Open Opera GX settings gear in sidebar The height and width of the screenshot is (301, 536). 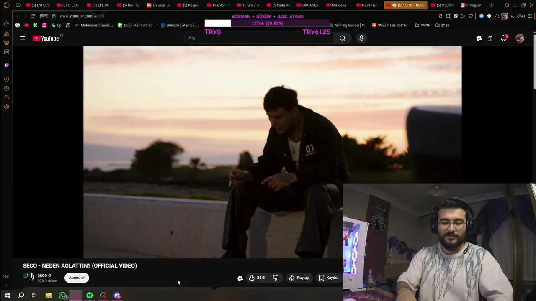click(6, 107)
